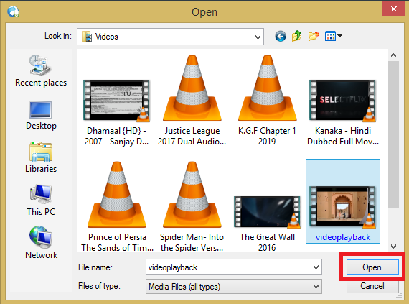Select Kanaka Hindi Dubbed video thumbnail

(x=342, y=101)
